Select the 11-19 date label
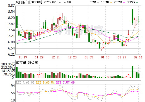This screenshot has width=145, height=102. (x=23, y=57)
